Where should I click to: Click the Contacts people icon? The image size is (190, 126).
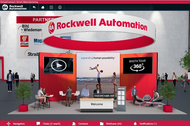click(x=74, y=123)
